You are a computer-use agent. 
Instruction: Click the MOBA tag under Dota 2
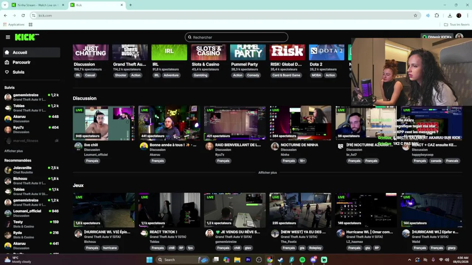tap(316, 75)
